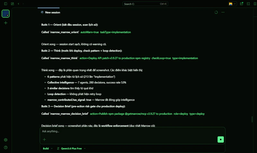Open the layout panel icon with green dot
The image size is (257, 153).
(242, 4)
